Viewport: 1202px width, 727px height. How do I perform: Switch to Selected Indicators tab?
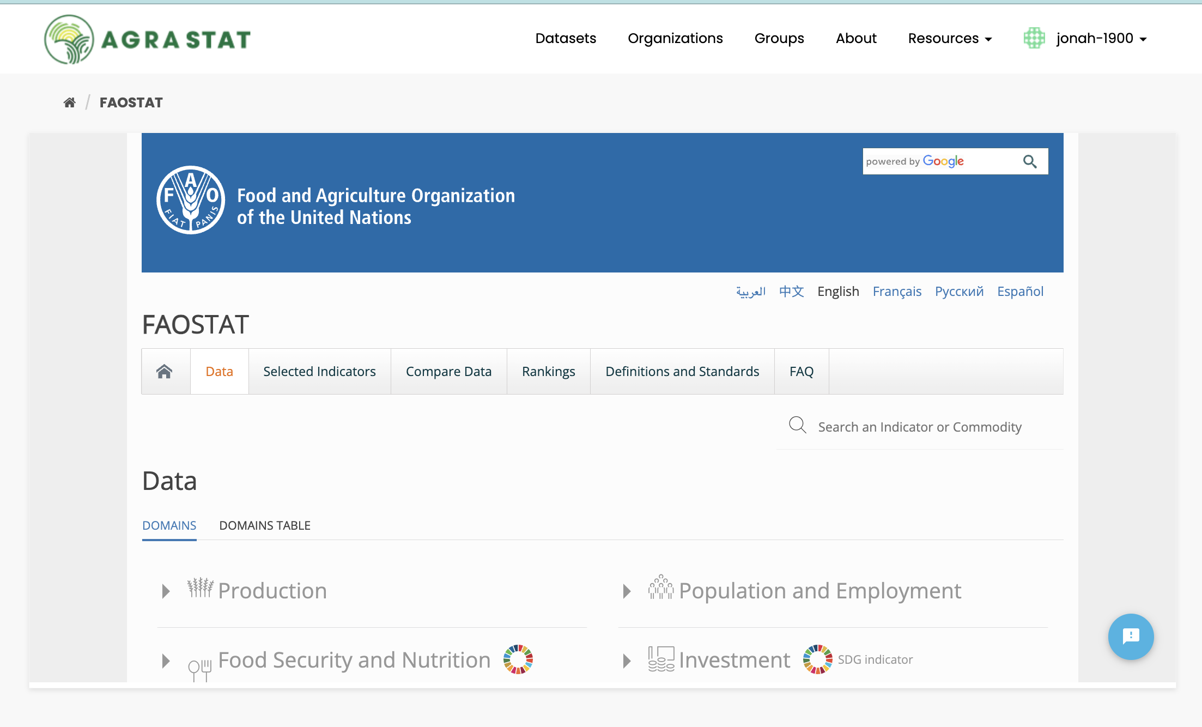(x=320, y=372)
